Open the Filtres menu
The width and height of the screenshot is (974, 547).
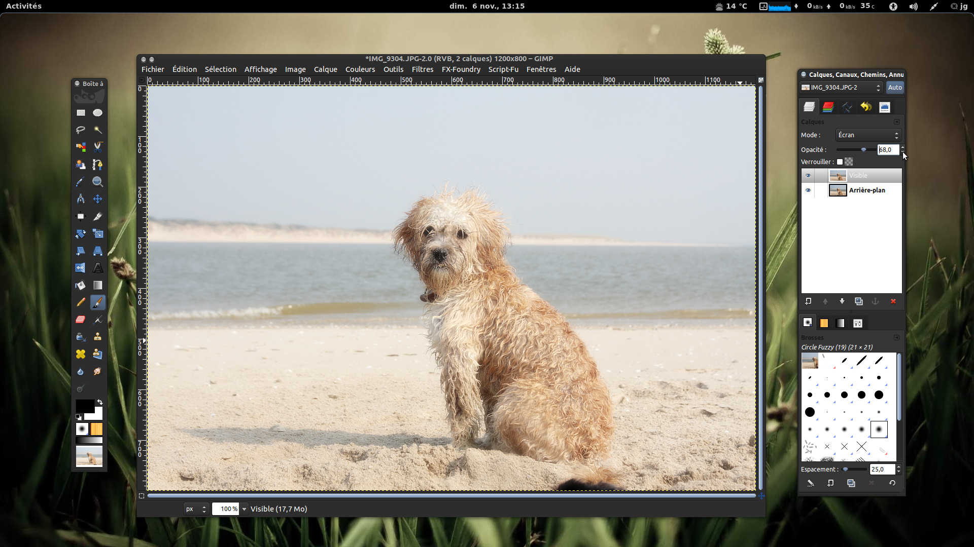click(422, 69)
